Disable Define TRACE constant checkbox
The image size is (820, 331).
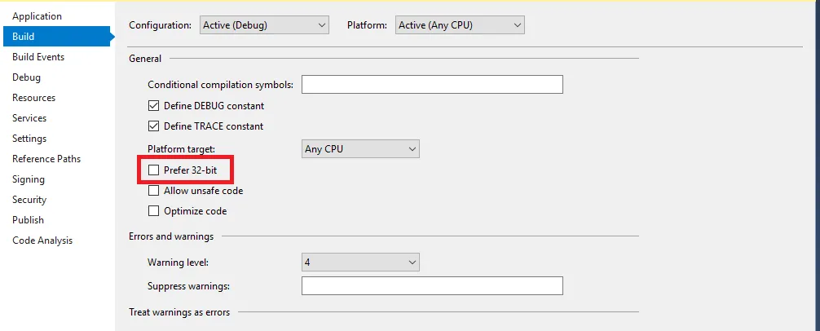(x=153, y=126)
